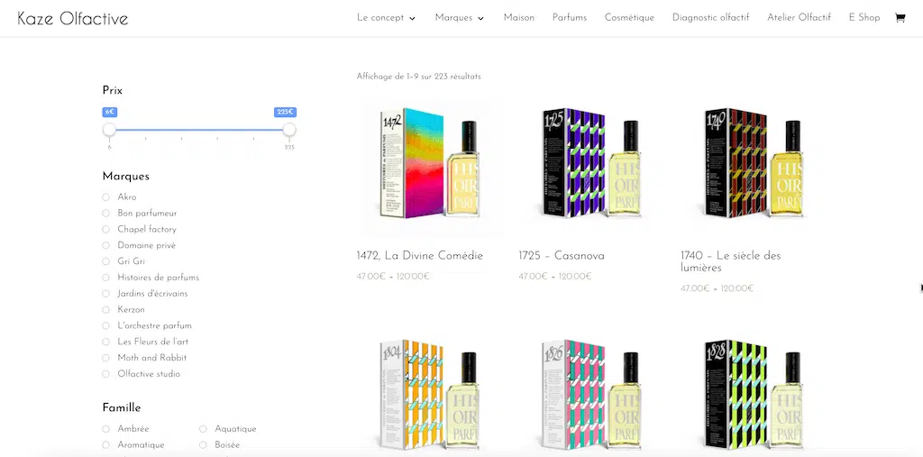Open the Parfums menu item
Image resolution: width=923 pixels, height=457 pixels.
(x=570, y=18)
